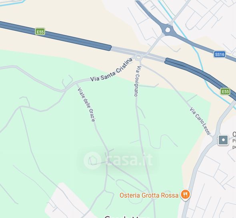Select the Via Covignano street label
This screenshot has width=236, height=218.
[x=137, y=81]
